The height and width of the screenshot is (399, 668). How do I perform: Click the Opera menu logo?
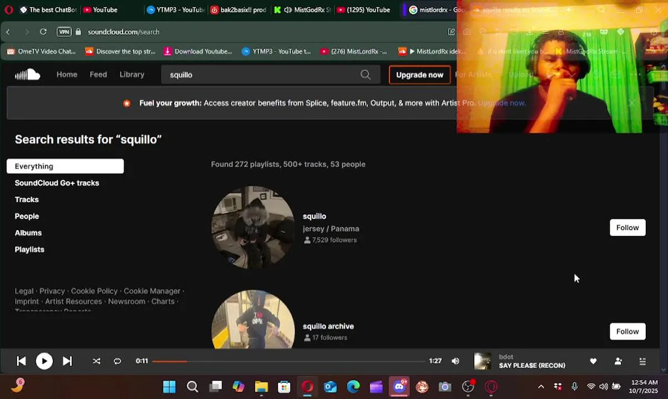tap(8, 9)
